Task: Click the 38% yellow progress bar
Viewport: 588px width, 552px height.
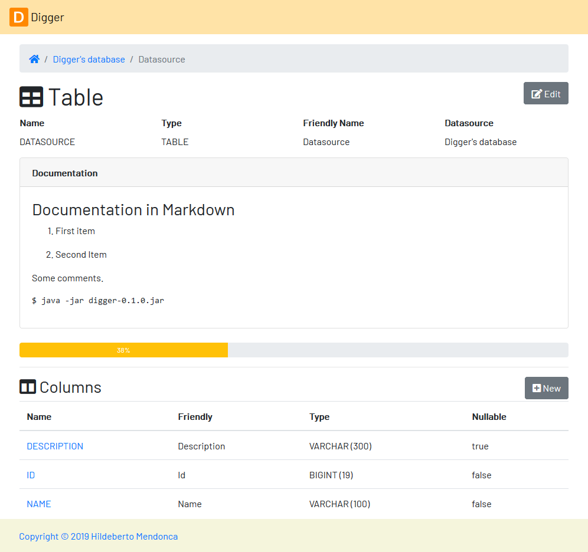Action: click(123, 350)
